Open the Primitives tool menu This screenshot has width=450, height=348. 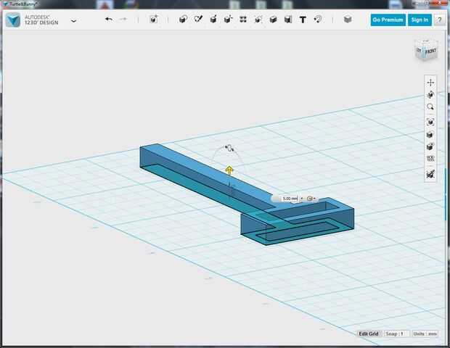(183, 19)
